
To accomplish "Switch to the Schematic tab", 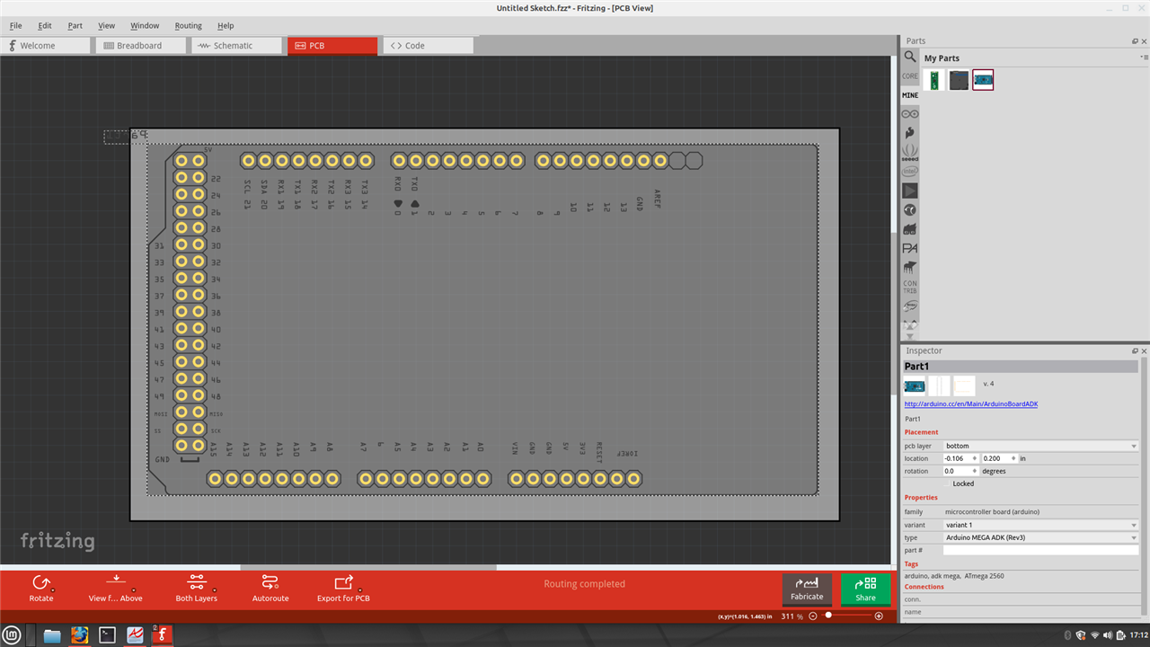I will [236, 45].
